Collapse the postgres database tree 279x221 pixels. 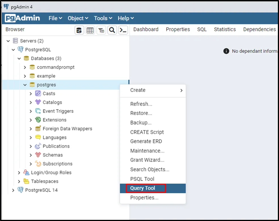click(x=25, y=85)
